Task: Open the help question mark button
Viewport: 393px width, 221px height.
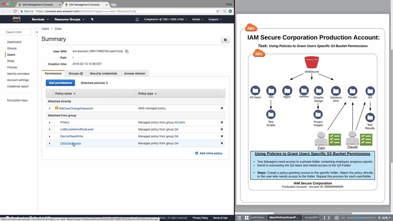Action: coord(225,40)
